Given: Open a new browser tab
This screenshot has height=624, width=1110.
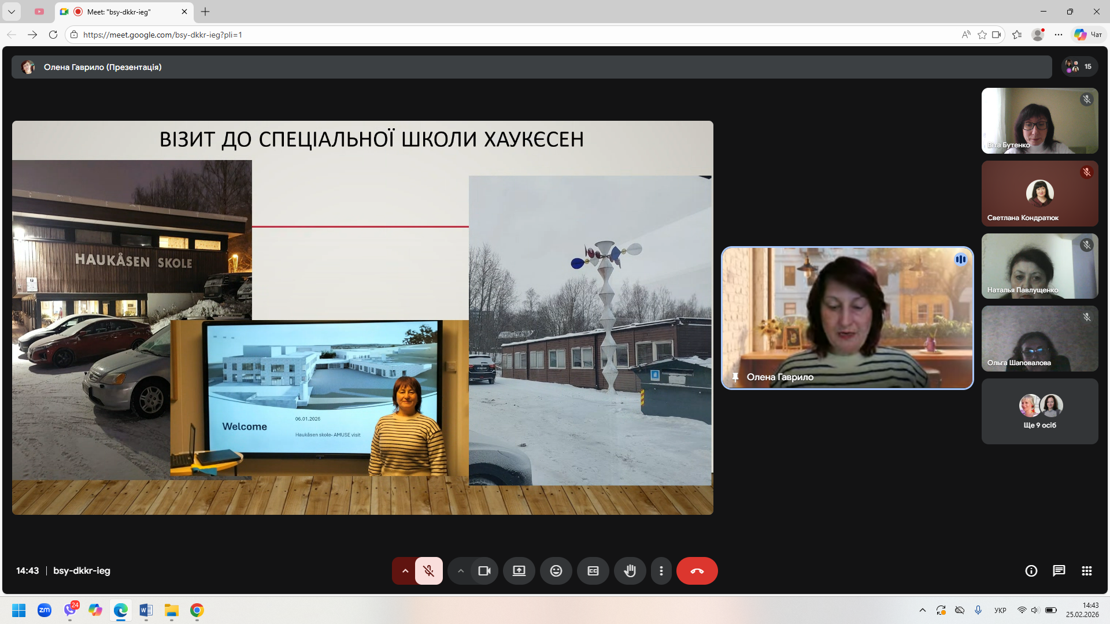Looking at the screenshot, I should tap(205, 12).
